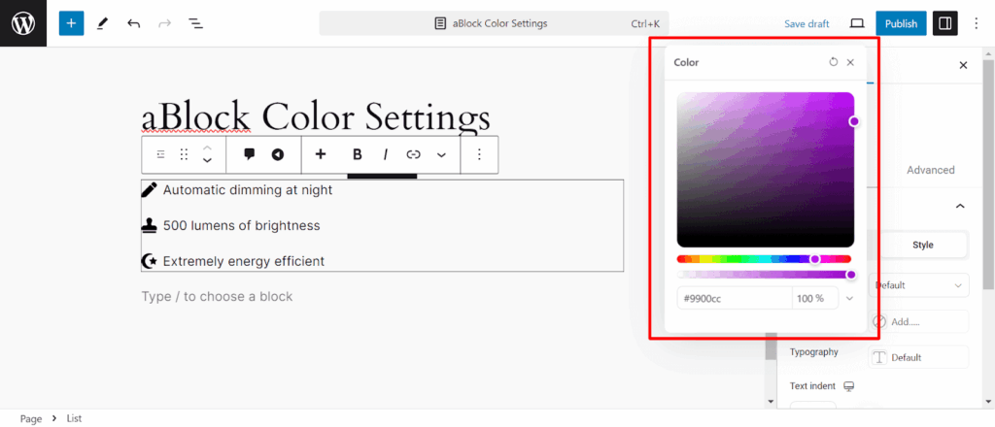Select the list block type icon

click(x=160, y=154)
